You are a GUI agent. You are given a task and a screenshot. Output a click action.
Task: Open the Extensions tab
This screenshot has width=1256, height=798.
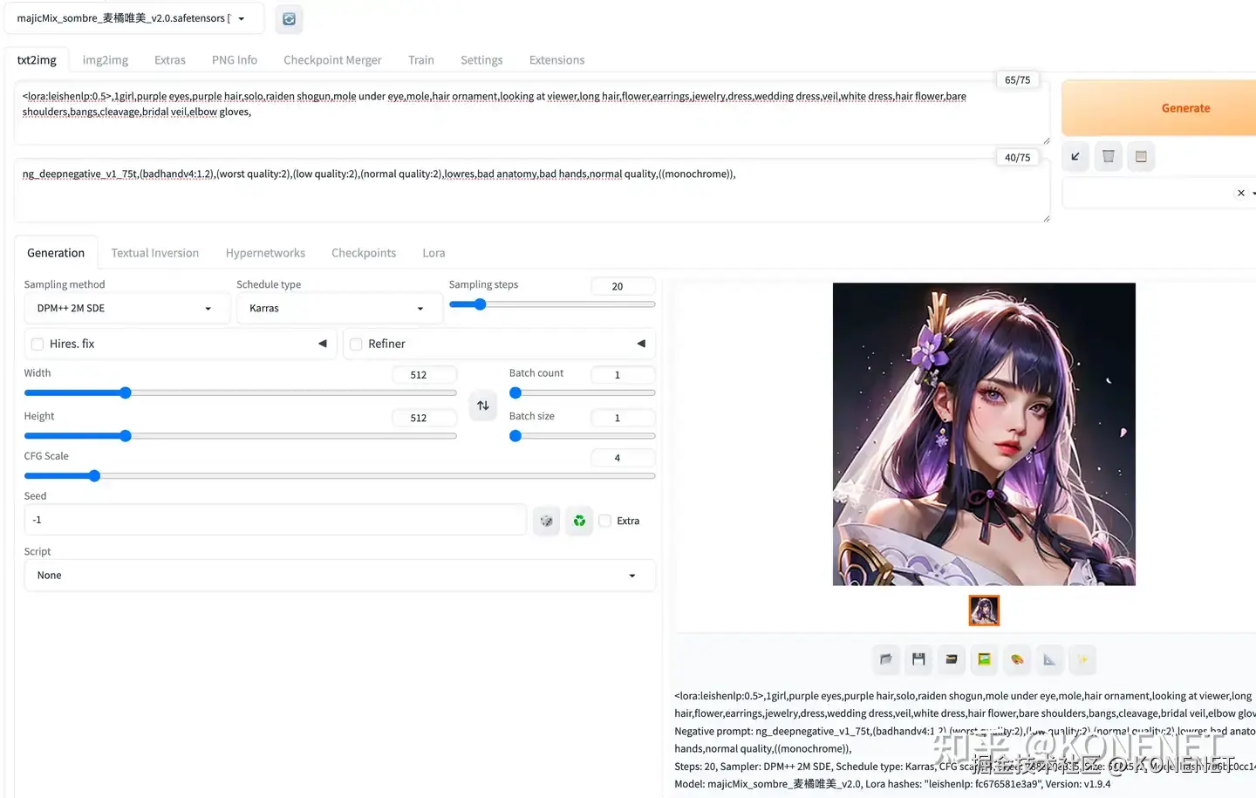556,60
